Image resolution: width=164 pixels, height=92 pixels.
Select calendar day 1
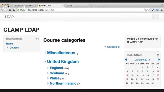(x=142, y=67)
